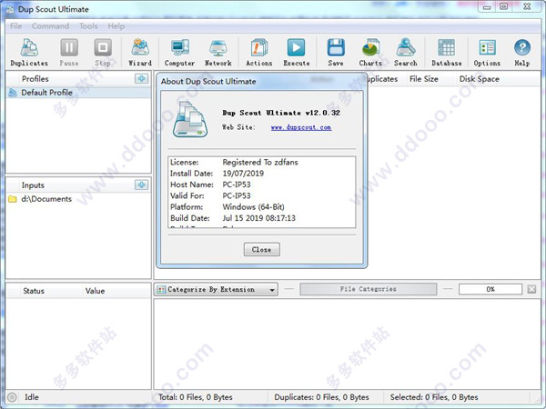Open the Computer scan tool
546x409 pixels.
179,53
